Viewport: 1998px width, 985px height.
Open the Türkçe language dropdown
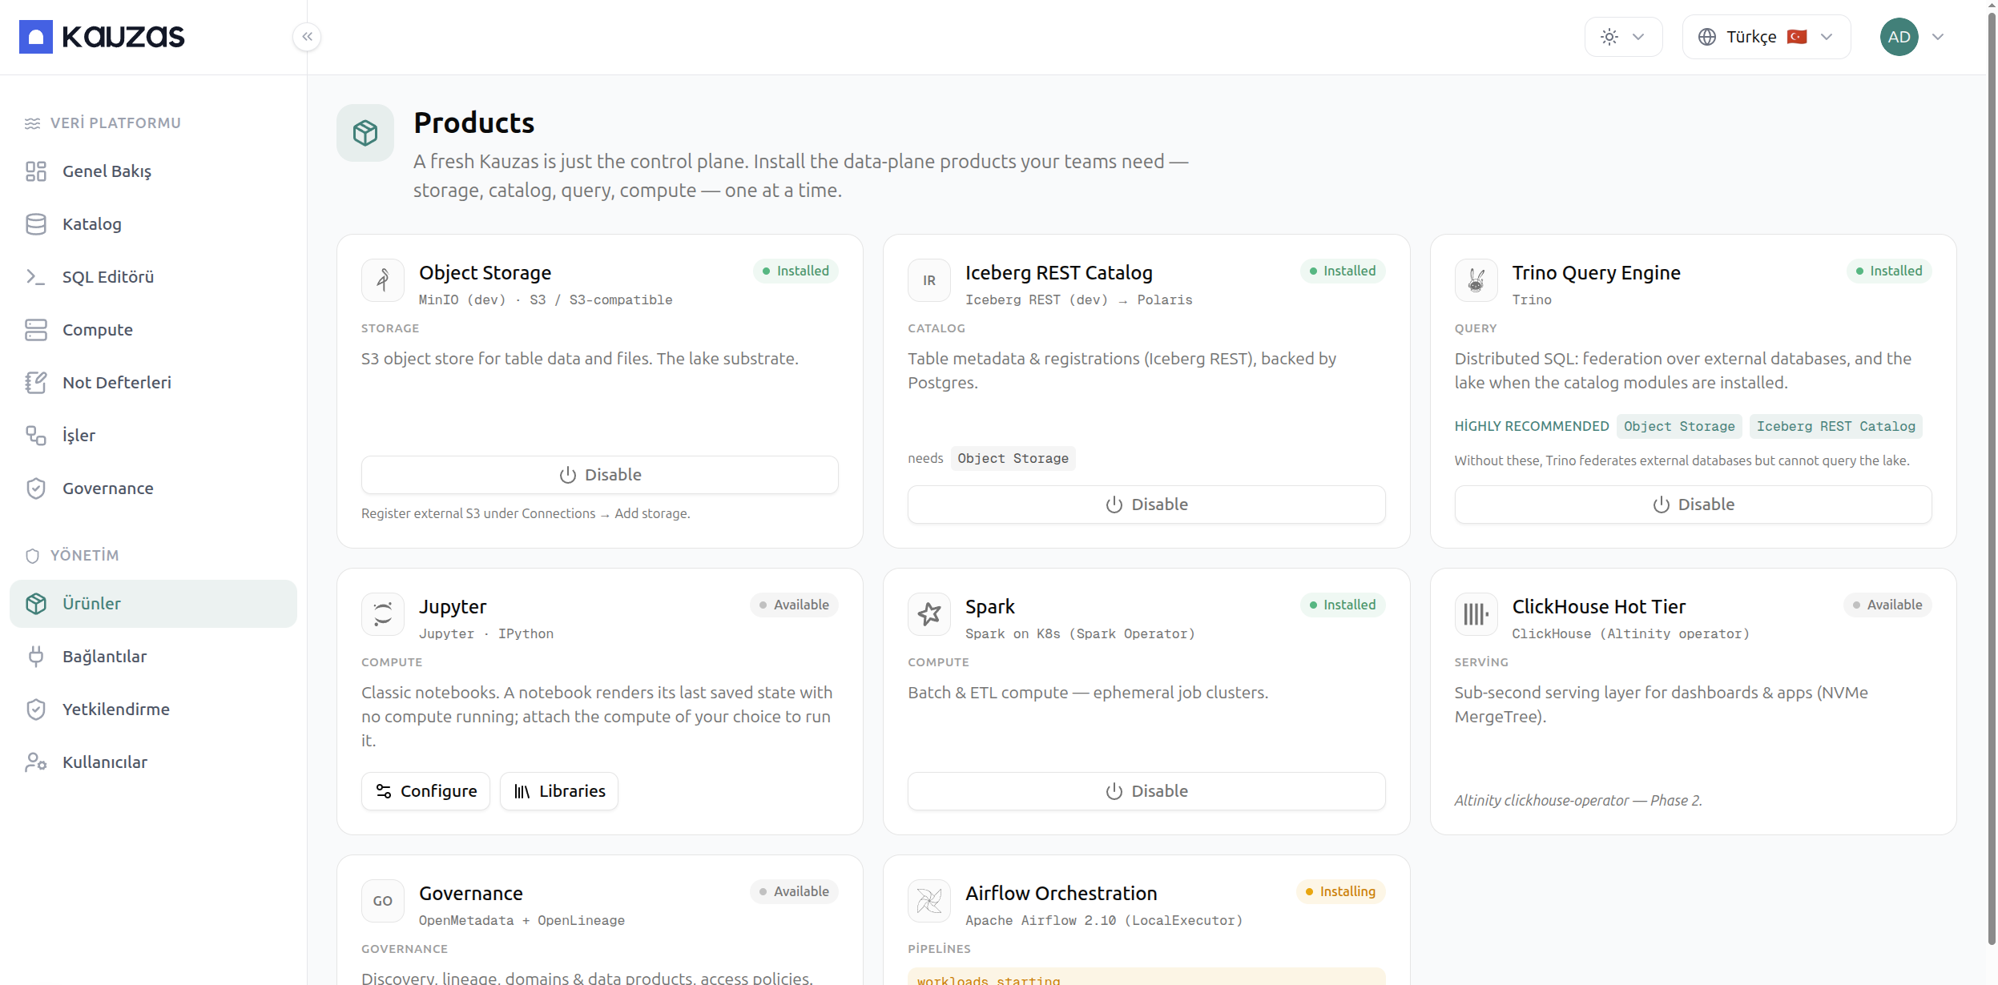(1766, 37)
